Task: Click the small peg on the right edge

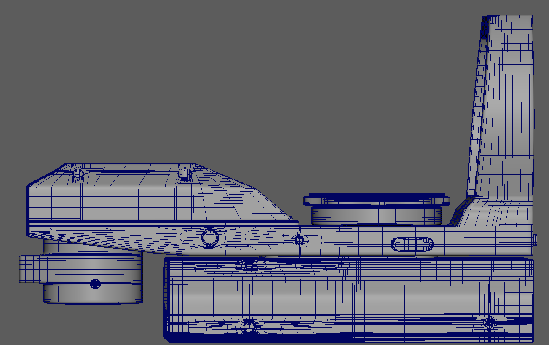Action: pos(535,240)
